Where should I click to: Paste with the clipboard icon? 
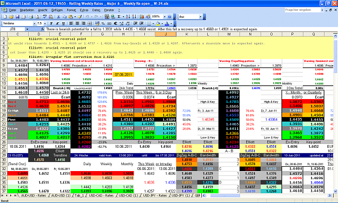pos(71,17)
